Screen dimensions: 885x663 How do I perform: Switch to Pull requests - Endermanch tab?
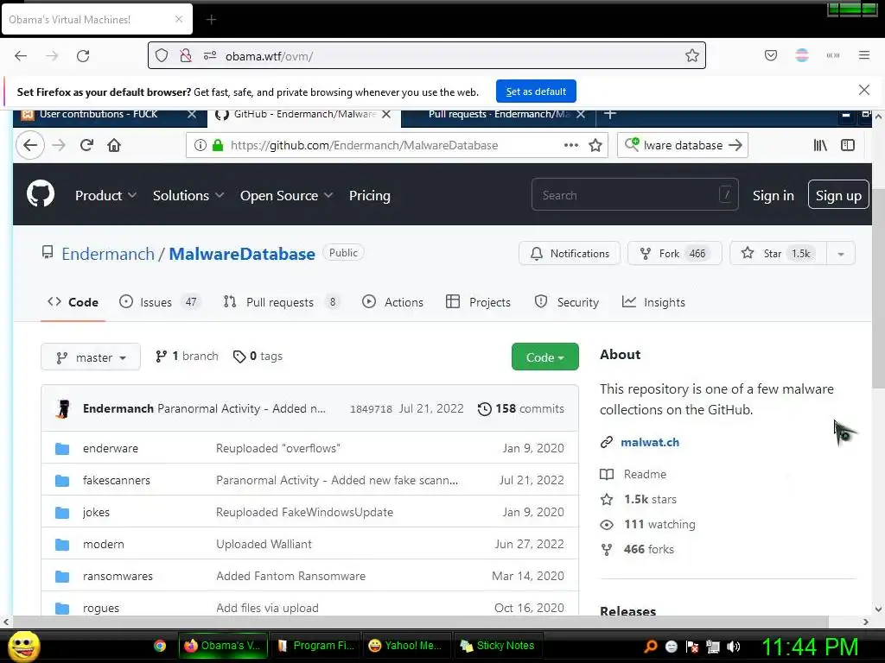[x=499, y=115]
